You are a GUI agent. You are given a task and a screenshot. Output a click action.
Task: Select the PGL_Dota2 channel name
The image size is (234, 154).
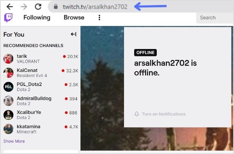(x=29, y=84)
